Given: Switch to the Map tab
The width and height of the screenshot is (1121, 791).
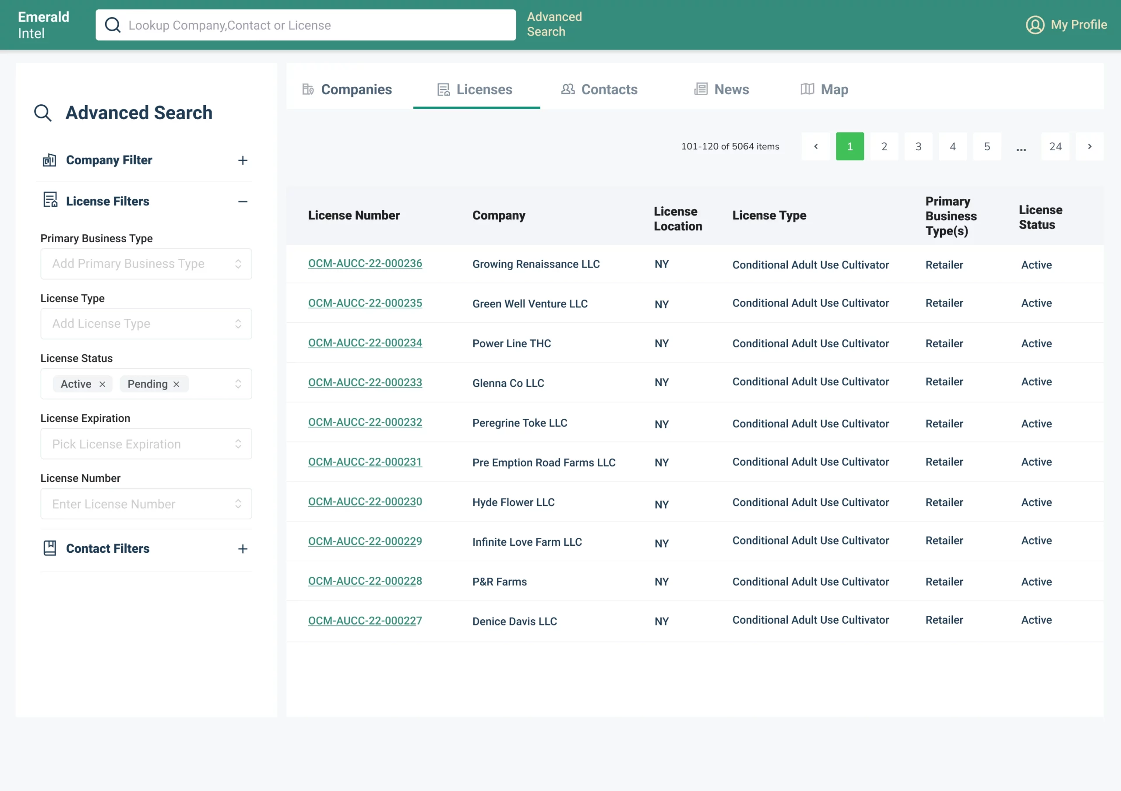Looking at the screenshot, I should 824,89.
